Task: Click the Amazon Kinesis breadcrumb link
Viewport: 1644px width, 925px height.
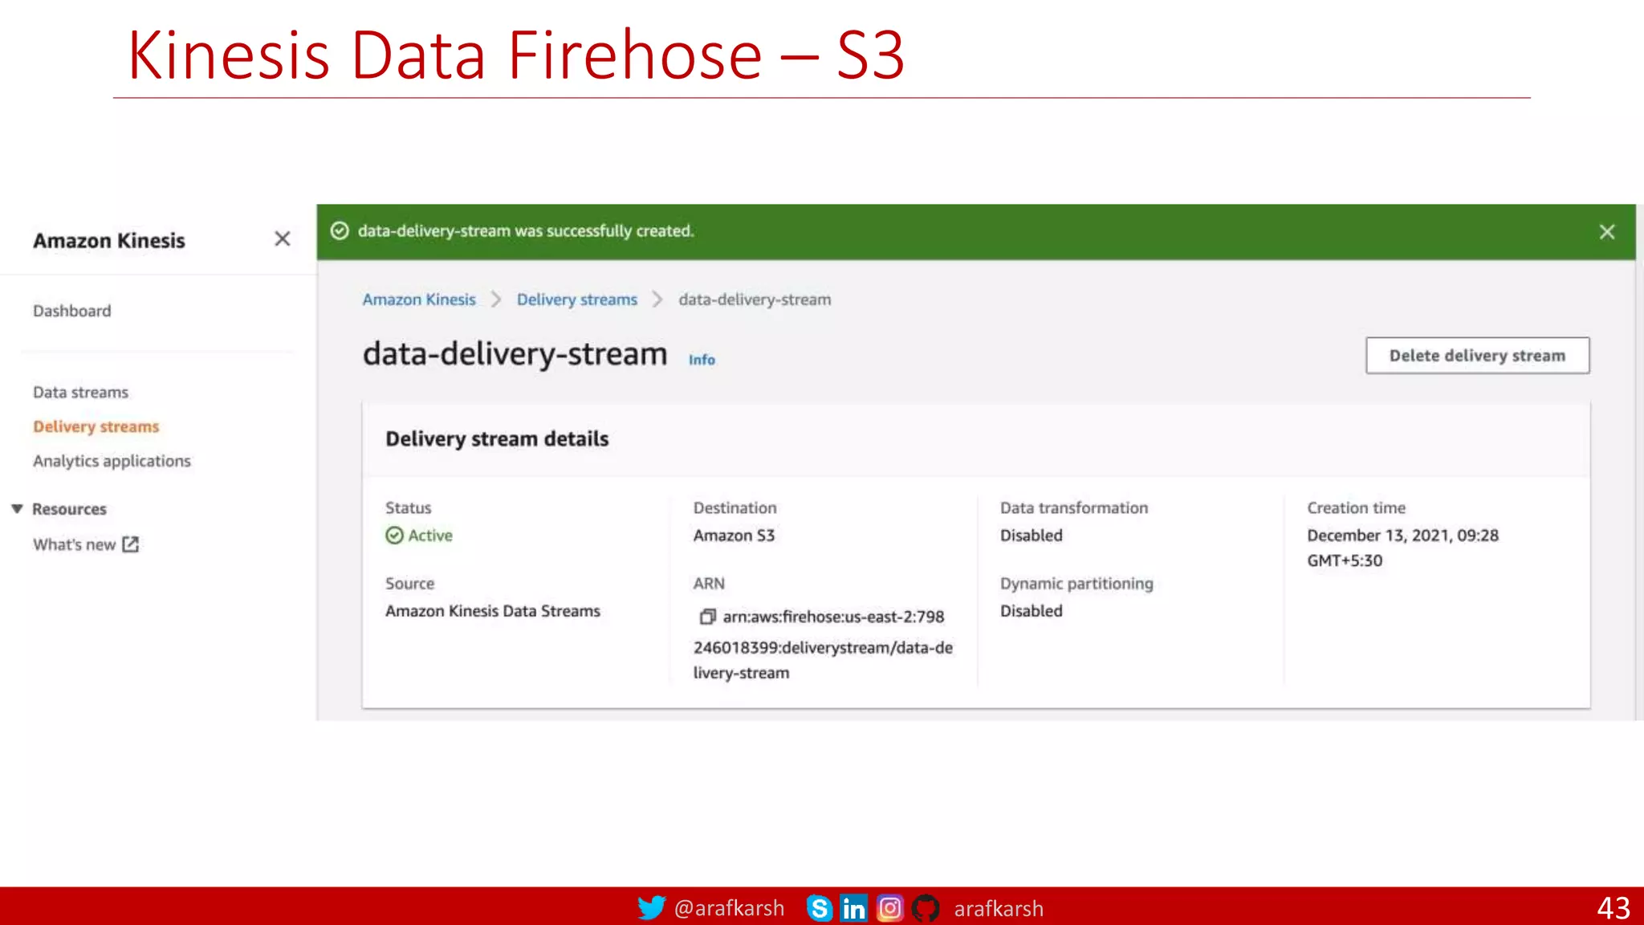Action: (x=418, y=300)
